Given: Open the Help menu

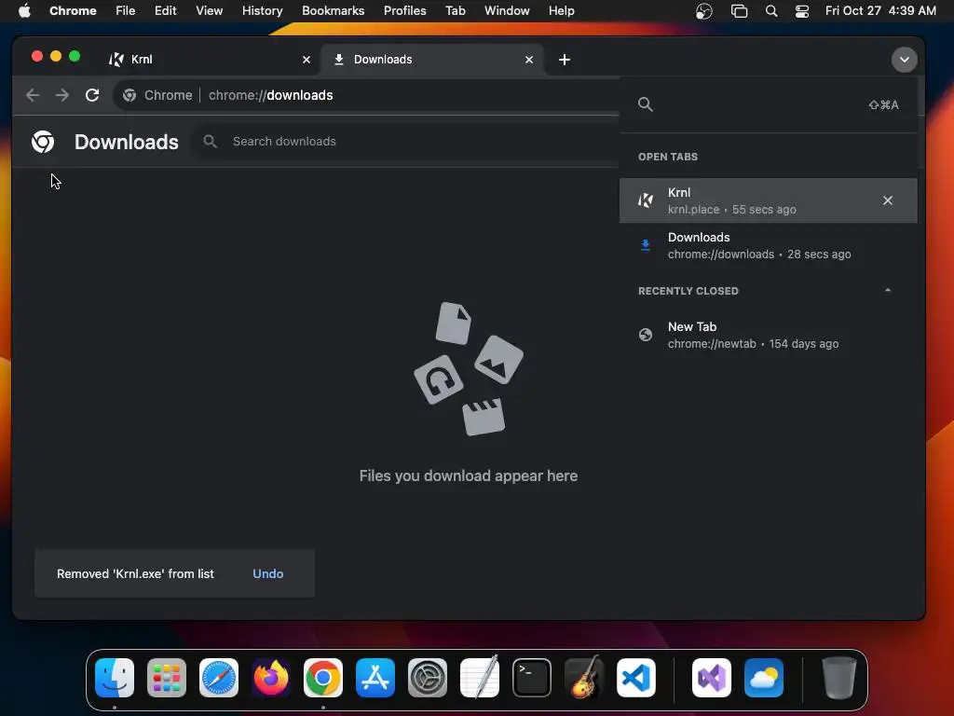Looking at the screenshot, I should pyautogui.click(x=561, y=10).
